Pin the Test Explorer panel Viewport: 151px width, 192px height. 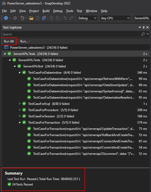tap(143, 27)
